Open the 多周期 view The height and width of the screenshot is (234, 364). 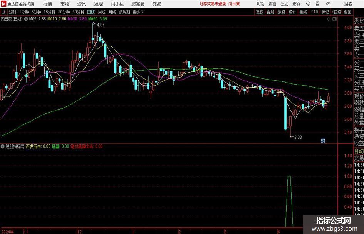click(124, 12)
